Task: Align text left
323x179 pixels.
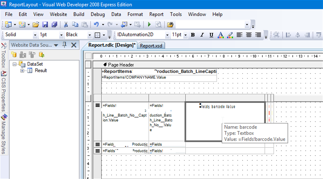Action: click(239, 35)
